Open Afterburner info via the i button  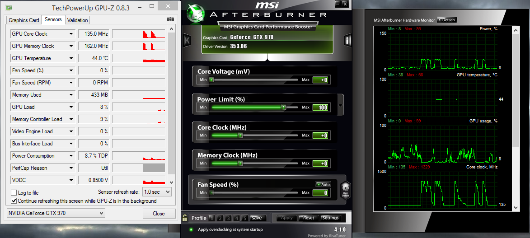click(x=347, y=41)
